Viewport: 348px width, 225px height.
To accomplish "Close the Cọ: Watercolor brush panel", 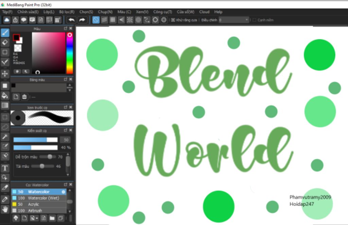I will click(71, 184).
